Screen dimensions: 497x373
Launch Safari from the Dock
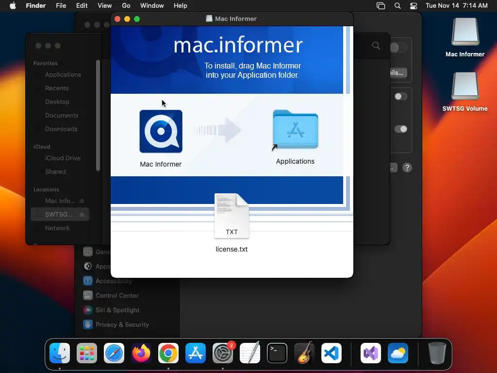(114, 353)
